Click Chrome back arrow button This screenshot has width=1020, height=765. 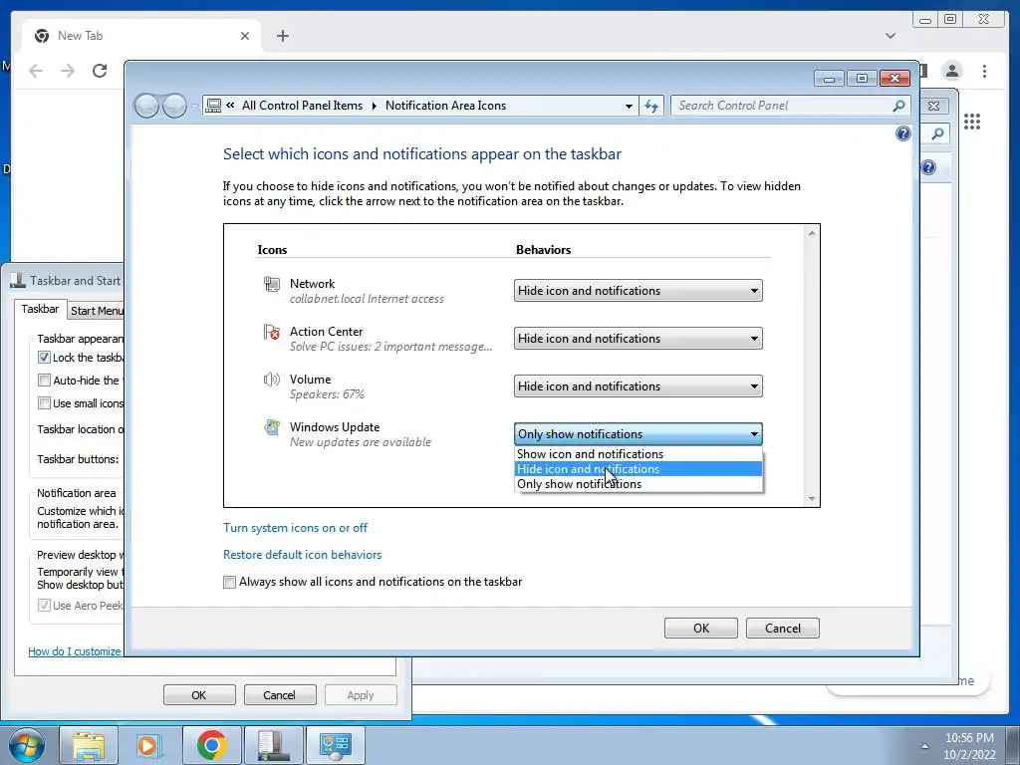pyautogui.click(x=36, y=71)
